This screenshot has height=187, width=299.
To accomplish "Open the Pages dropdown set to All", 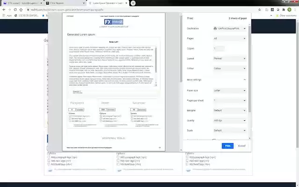I will tap(229, 38).
